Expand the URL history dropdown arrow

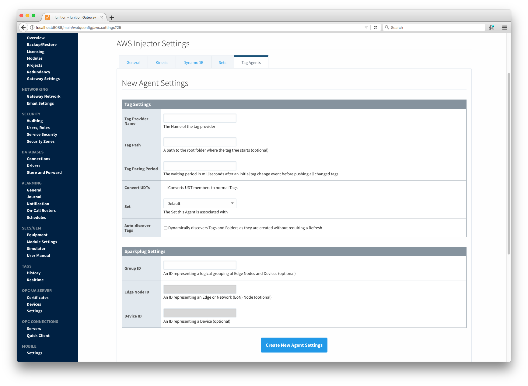pyautogui.click(x=366, y=27)
